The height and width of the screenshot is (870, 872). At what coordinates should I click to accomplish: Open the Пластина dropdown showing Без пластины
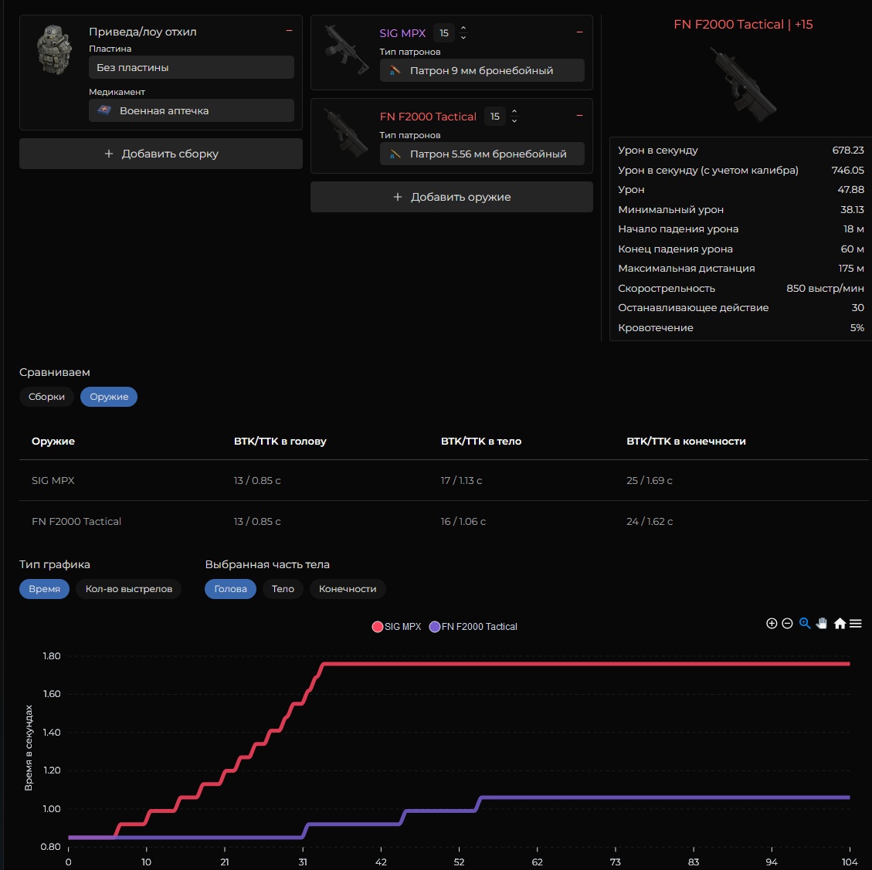pyautogui.click(x=192, y=67)
